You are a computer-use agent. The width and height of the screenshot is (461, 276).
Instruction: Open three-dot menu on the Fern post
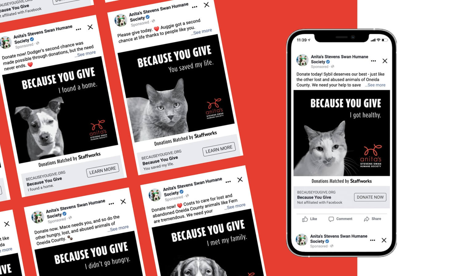pyautogui.click(x=228, y=182)
